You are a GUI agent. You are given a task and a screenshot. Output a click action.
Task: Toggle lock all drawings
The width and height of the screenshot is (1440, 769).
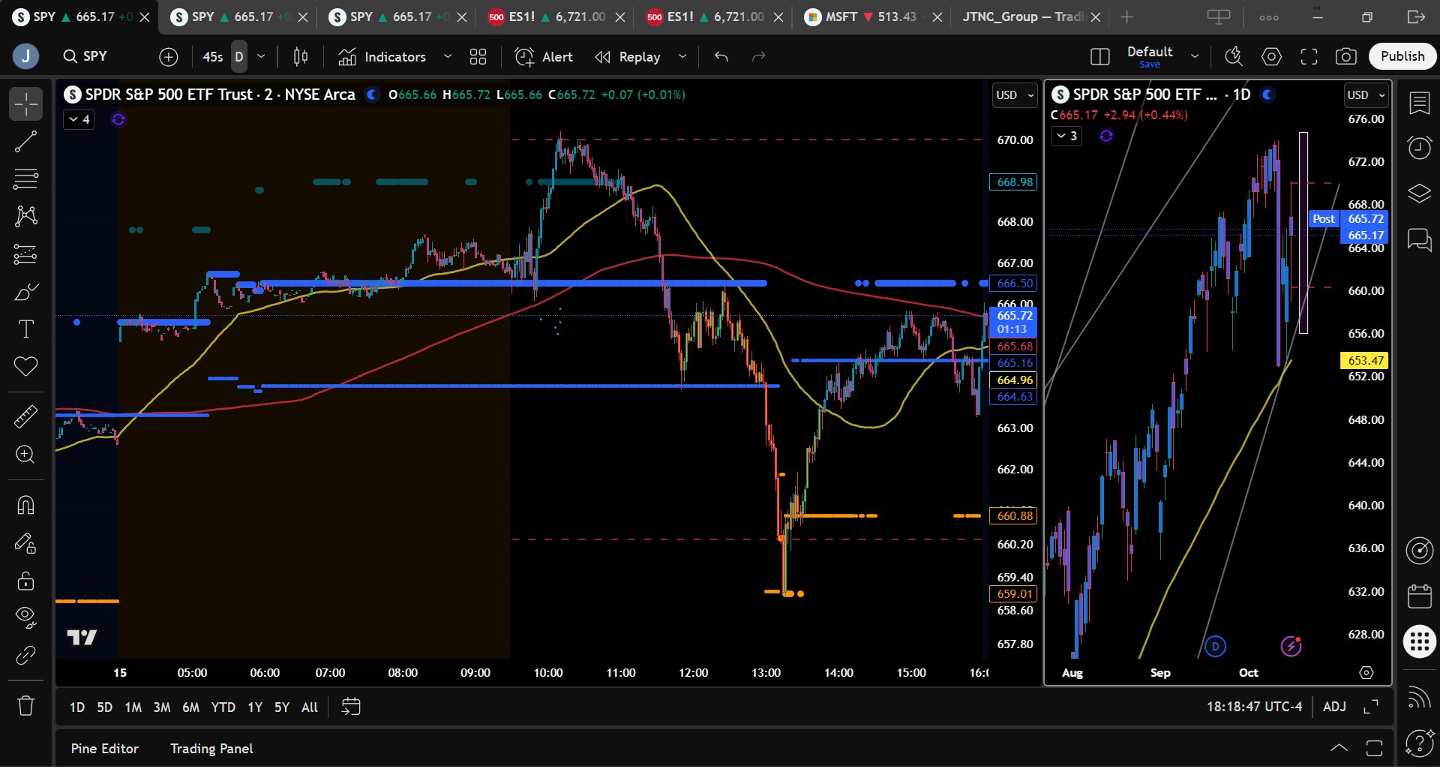click(25, 580)
